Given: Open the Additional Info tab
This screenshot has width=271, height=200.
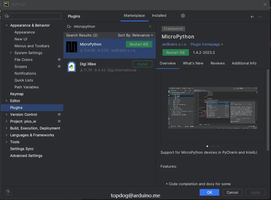Looking at the screenshot, I should pyautogui.click(x=244, y=63).
